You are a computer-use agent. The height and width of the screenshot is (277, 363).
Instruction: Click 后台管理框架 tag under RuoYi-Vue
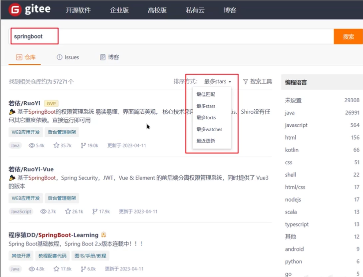[x=62, y=198]
